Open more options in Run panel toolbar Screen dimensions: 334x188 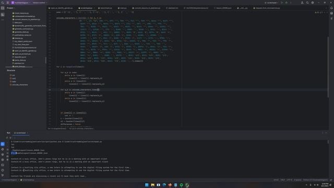tap(14, 138)
